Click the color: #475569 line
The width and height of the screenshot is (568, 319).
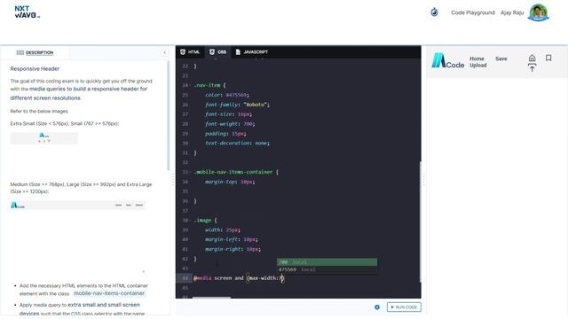[x=227, y=95]
